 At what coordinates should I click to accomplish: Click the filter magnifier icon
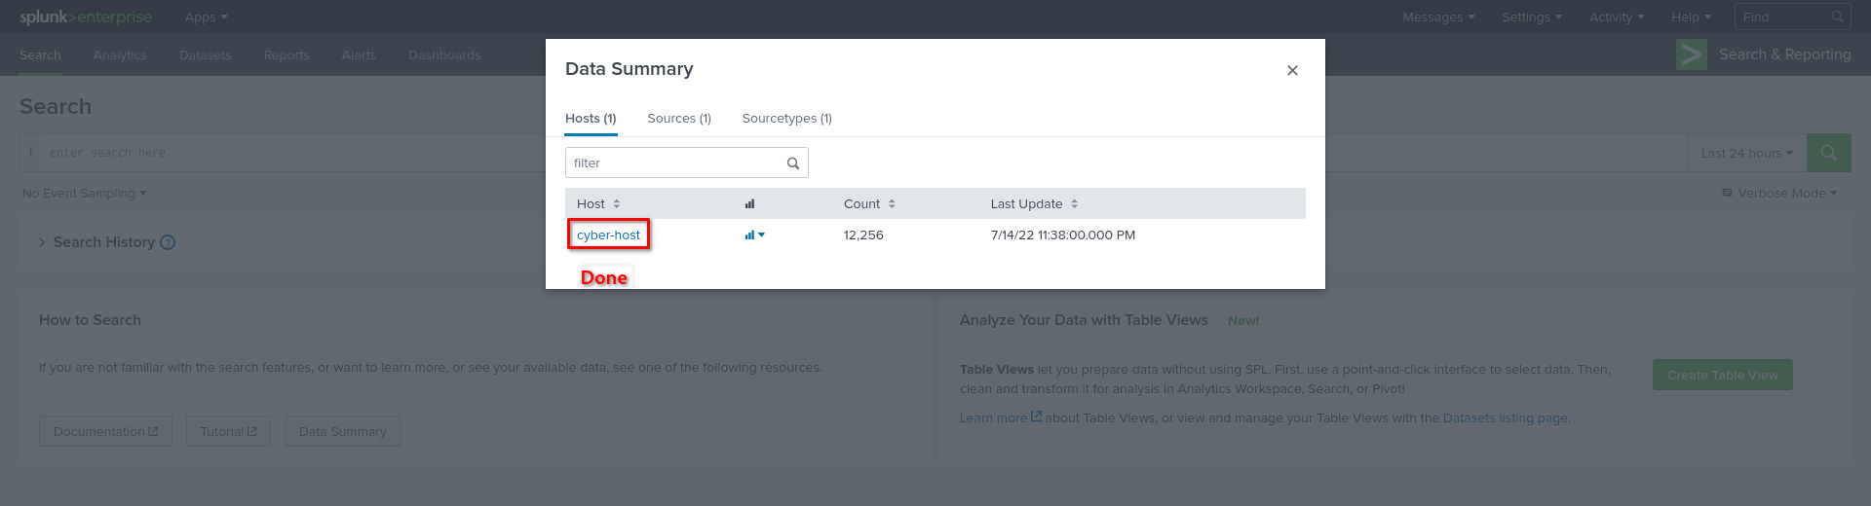point(793,163)
